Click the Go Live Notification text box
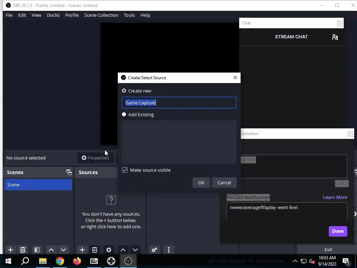This screenshot has height=268, width=357. tap(287, 213)
